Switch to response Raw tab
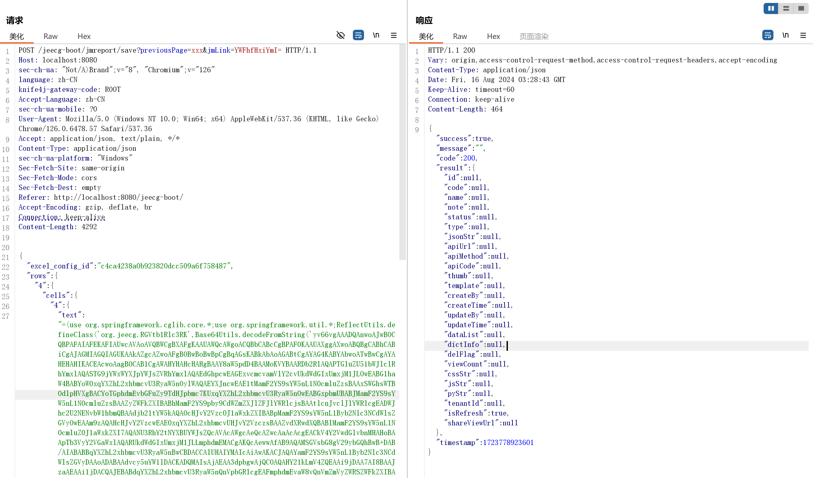The height and width of the screenshot is (478, 813). (x=460, y=36)
